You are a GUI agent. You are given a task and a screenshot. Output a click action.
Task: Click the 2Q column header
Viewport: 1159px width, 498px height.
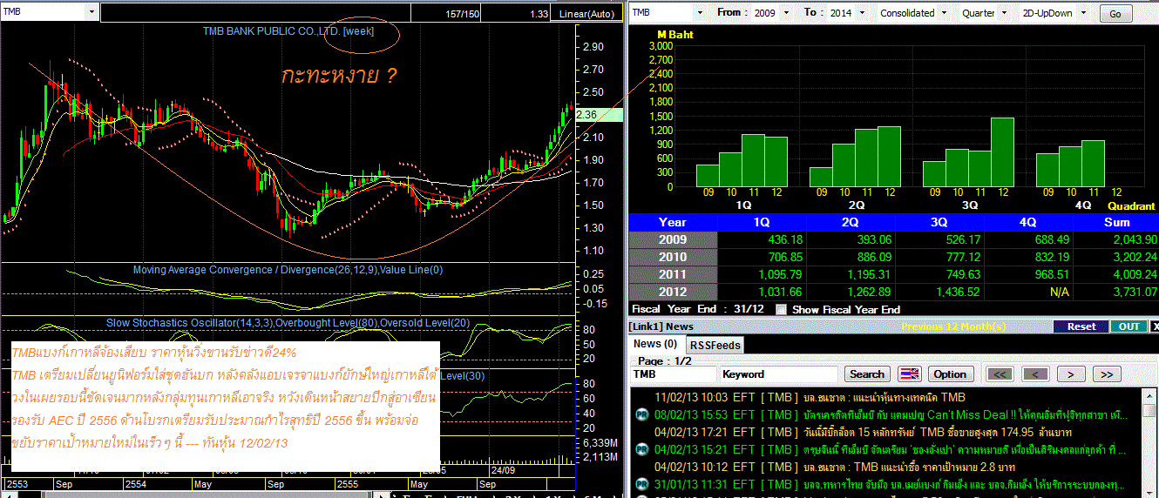[x=851, y=222]
